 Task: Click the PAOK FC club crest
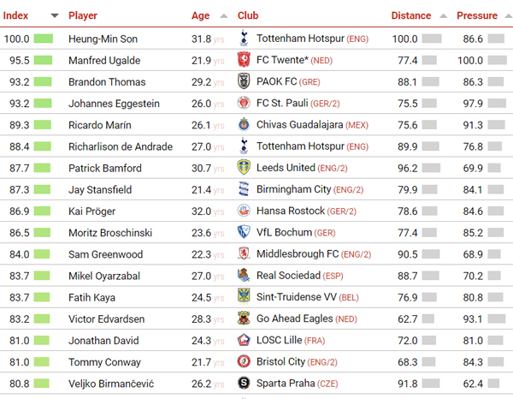[244, 81]
